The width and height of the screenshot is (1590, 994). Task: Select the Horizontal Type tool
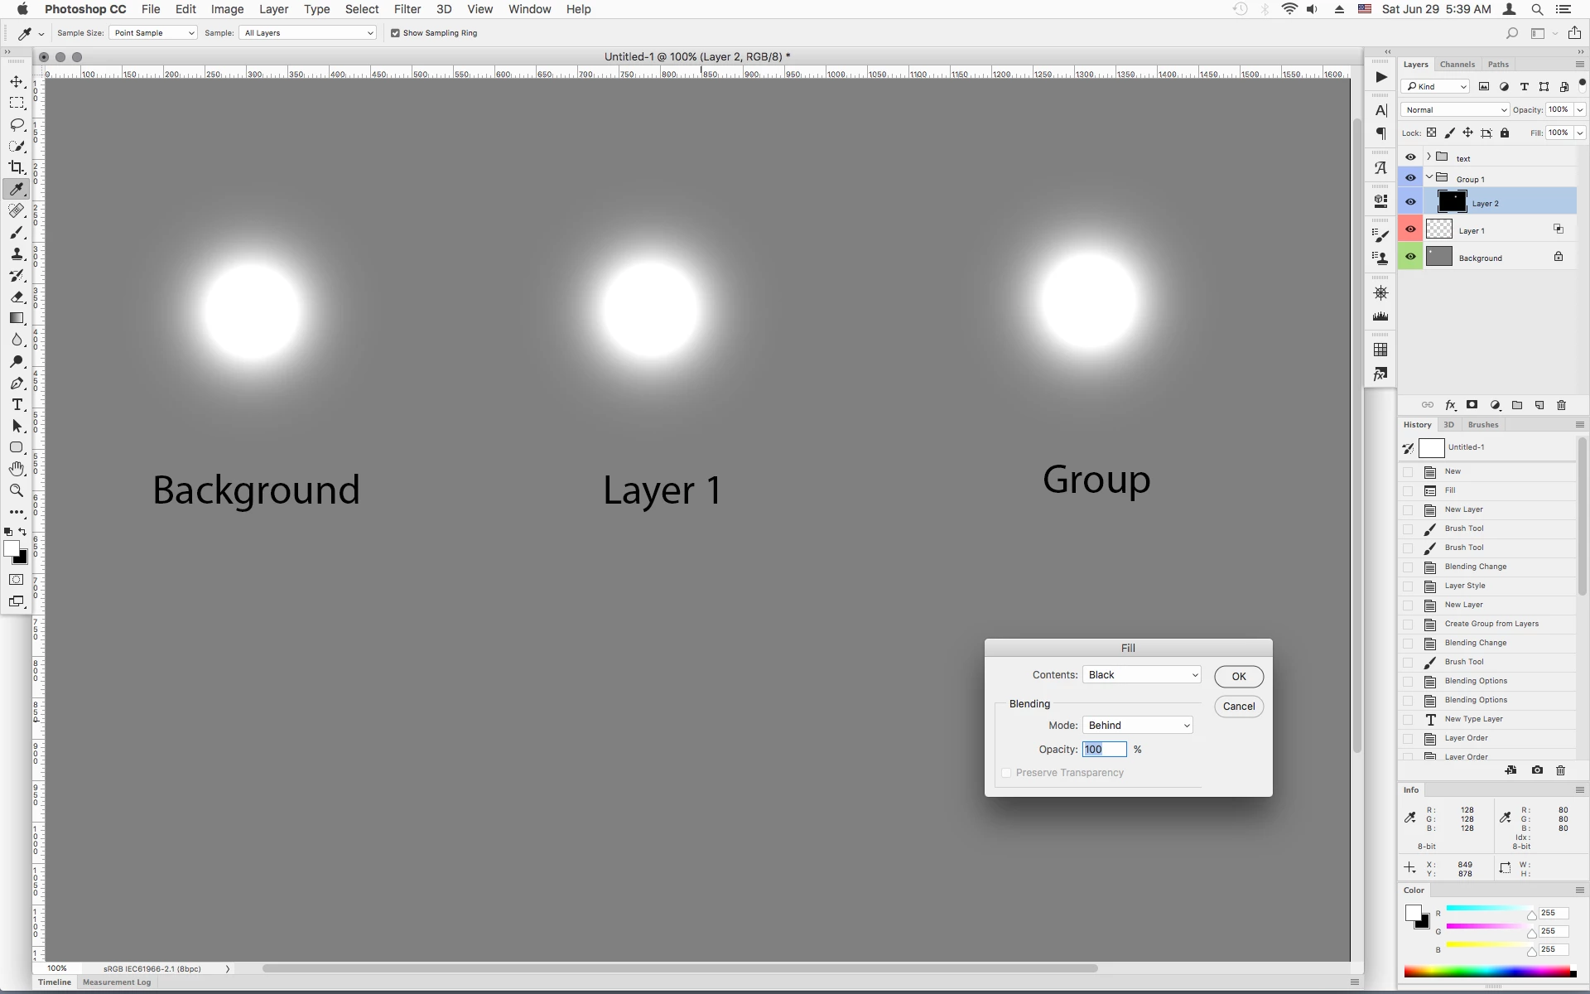pos(17,404)
